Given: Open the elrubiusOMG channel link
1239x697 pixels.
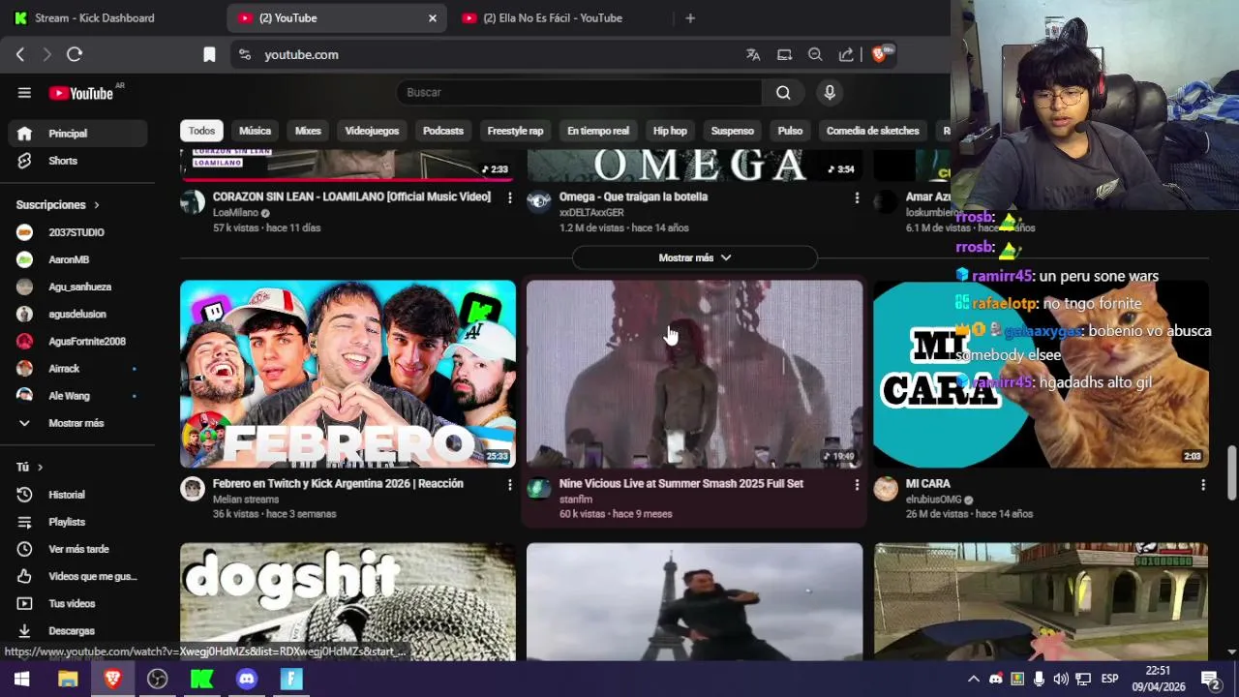Looking at the screenshot, I should tap(933, 500).
